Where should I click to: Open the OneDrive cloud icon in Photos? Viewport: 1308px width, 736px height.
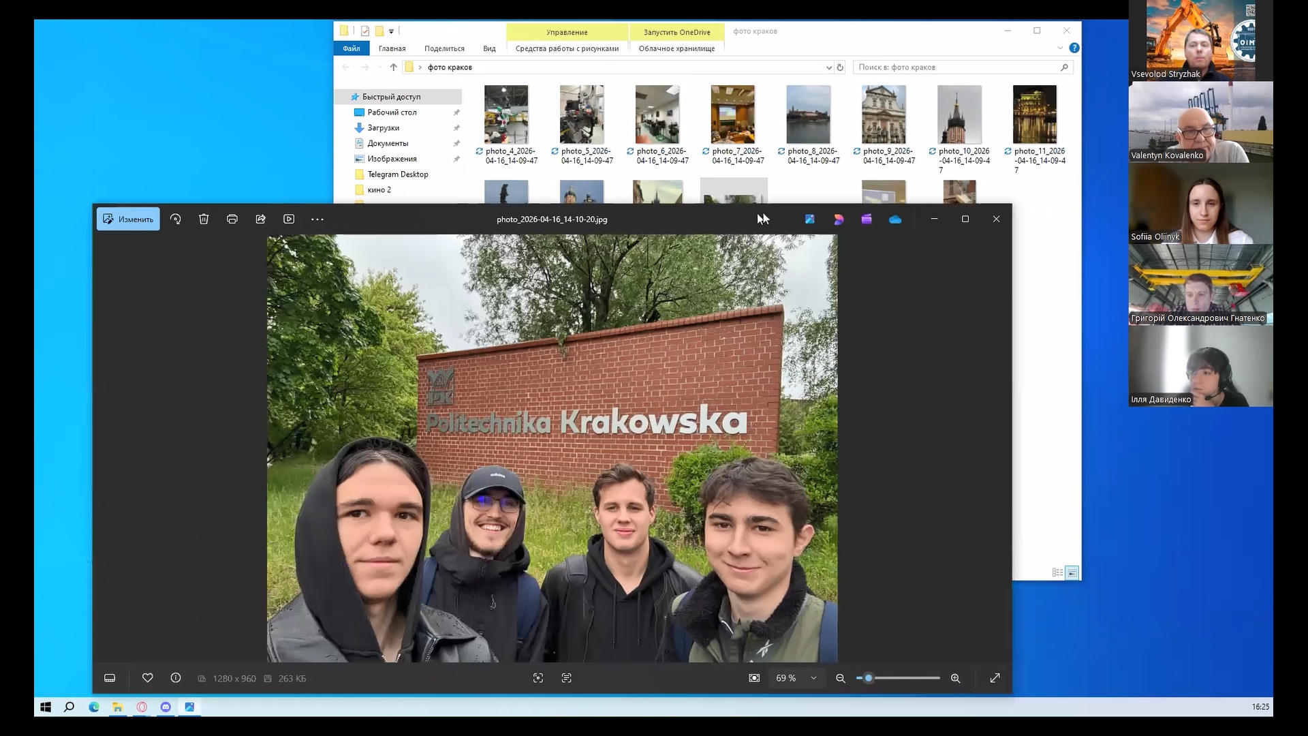point(895,219)
